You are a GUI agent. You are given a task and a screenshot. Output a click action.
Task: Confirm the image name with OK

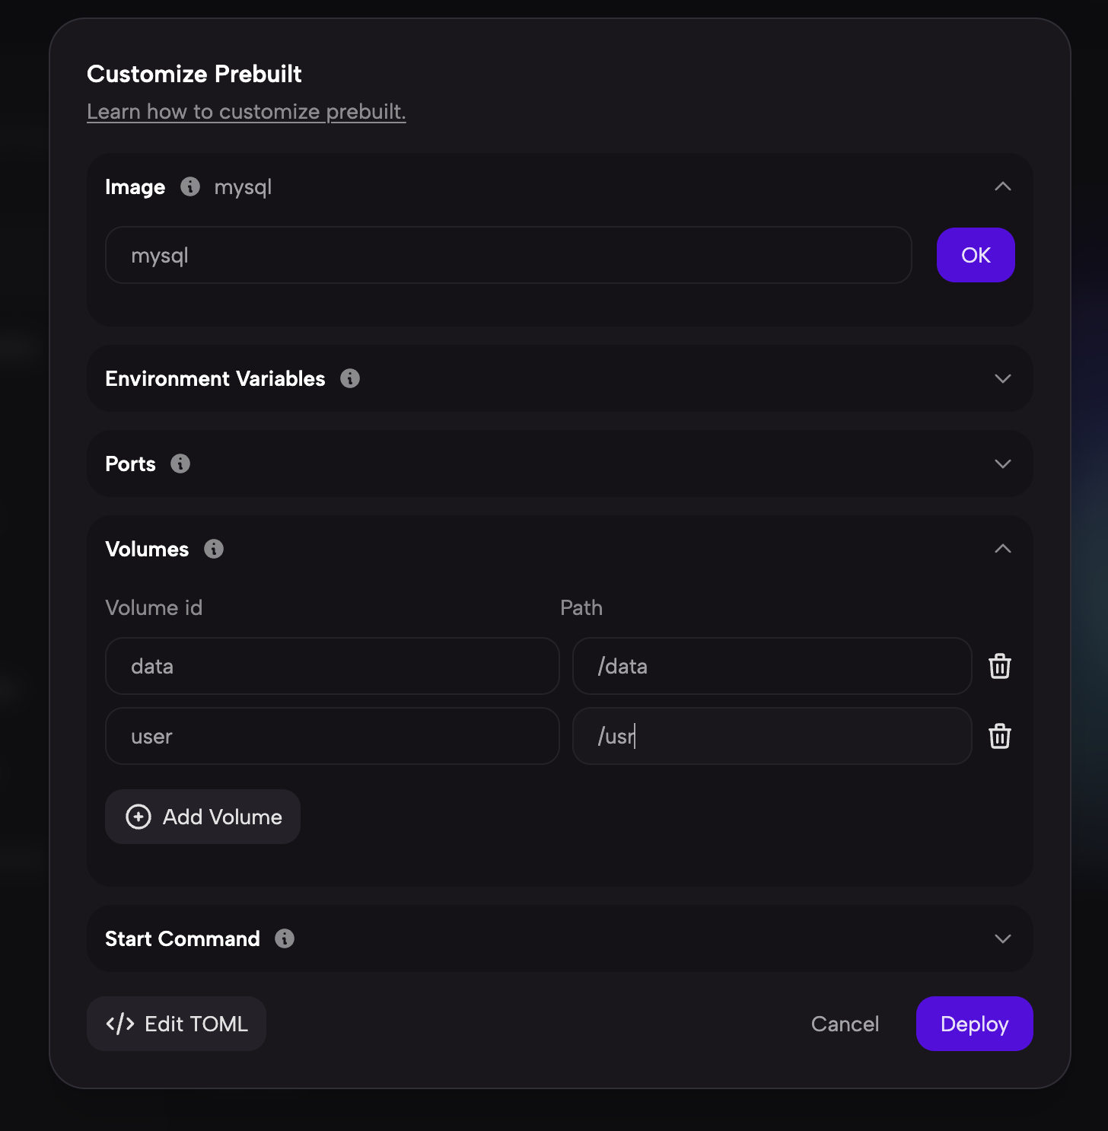975,255
